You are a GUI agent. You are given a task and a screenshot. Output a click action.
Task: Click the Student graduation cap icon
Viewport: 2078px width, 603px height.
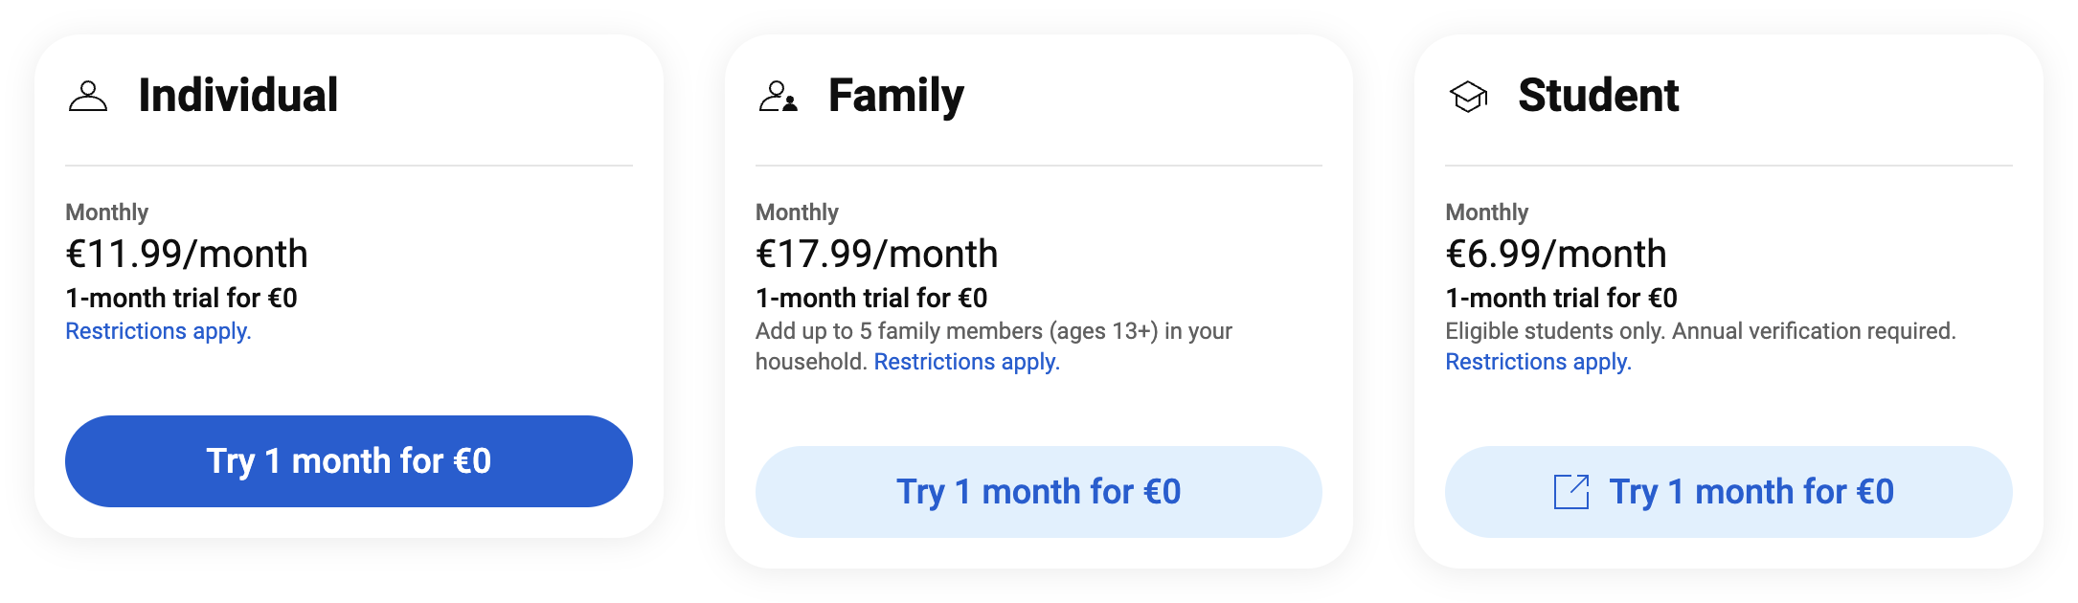pyautogui.click(x=1468, y=97)
